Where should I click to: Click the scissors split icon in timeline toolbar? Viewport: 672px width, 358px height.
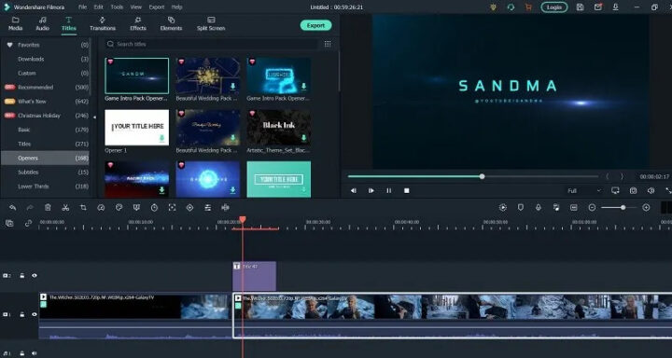tap(65, 208)
